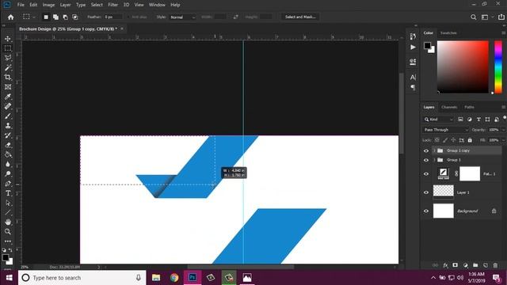507x285 pixels.
Task: Open the Search icon in options bar
Action: point(474,17)
